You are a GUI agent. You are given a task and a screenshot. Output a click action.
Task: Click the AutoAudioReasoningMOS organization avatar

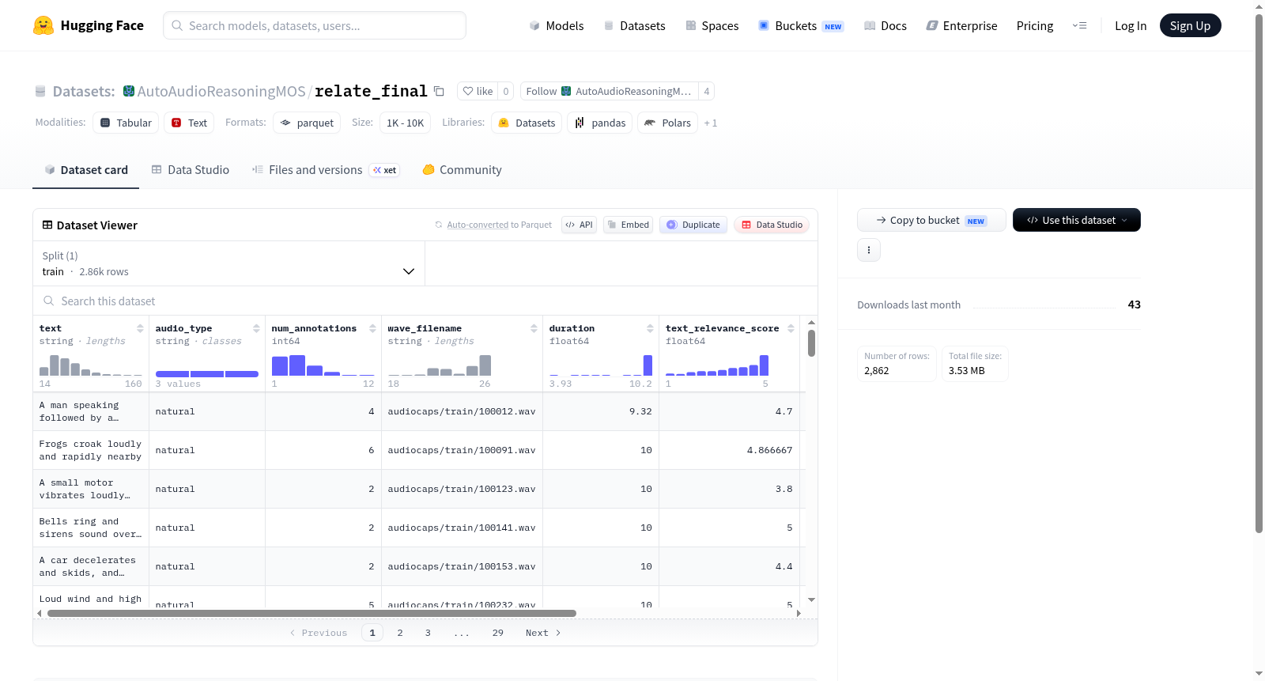coord(129,91)
